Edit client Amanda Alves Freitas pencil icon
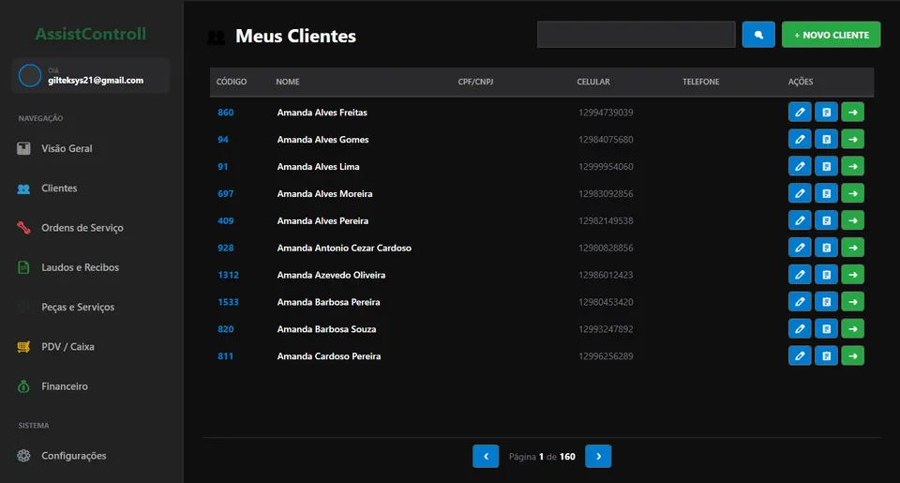The height and width of the screenshot is (483, 900). (x=800, y=112)
